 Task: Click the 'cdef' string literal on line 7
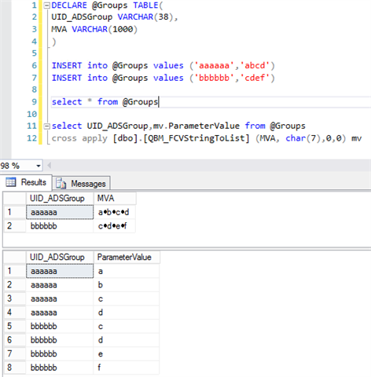coord(255,78)
